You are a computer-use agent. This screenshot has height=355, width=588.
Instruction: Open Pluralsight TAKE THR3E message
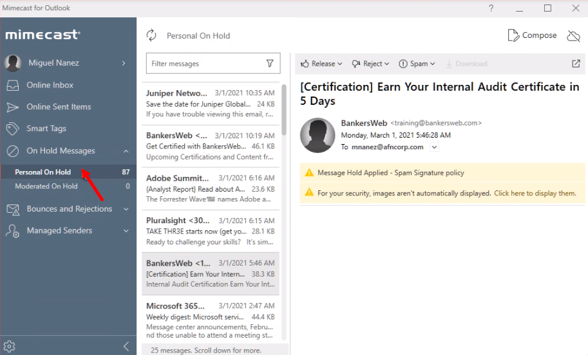tap(211, 231)
